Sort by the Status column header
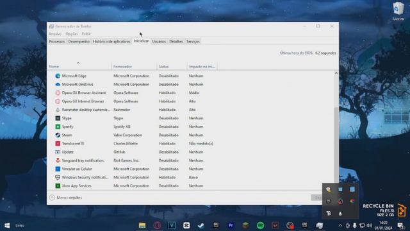Image resolution: width=410 pixels, height=231 pixels. (172, 67)
